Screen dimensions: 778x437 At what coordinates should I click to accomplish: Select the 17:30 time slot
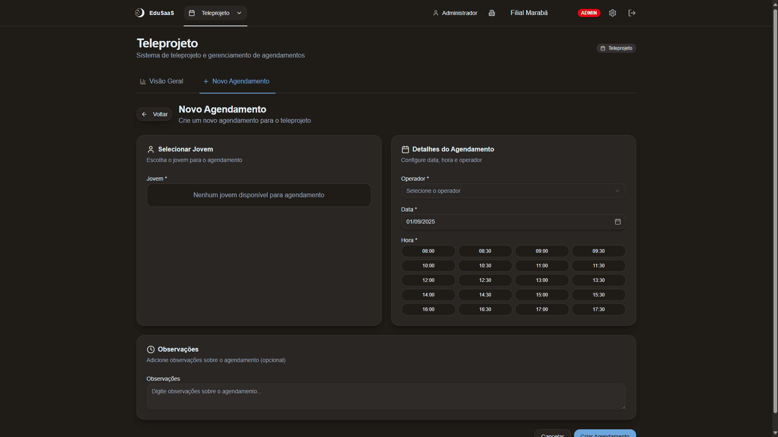pos(598,309)
